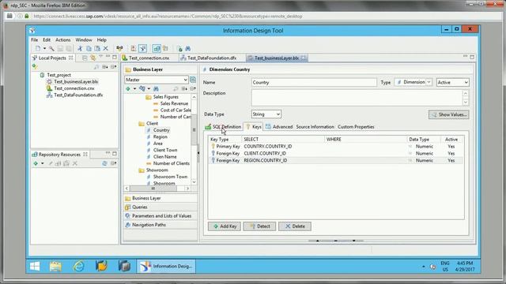Screen dimensions: 506x284
Task: Open File Explorer from the taskbar
Action: (55, 267)
